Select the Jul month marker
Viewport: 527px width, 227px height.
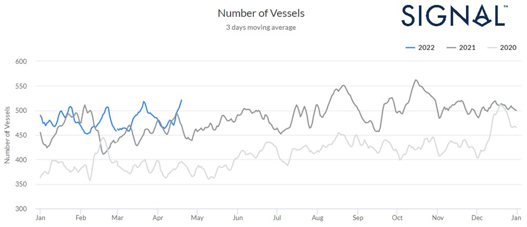click(x=277, y=218)
